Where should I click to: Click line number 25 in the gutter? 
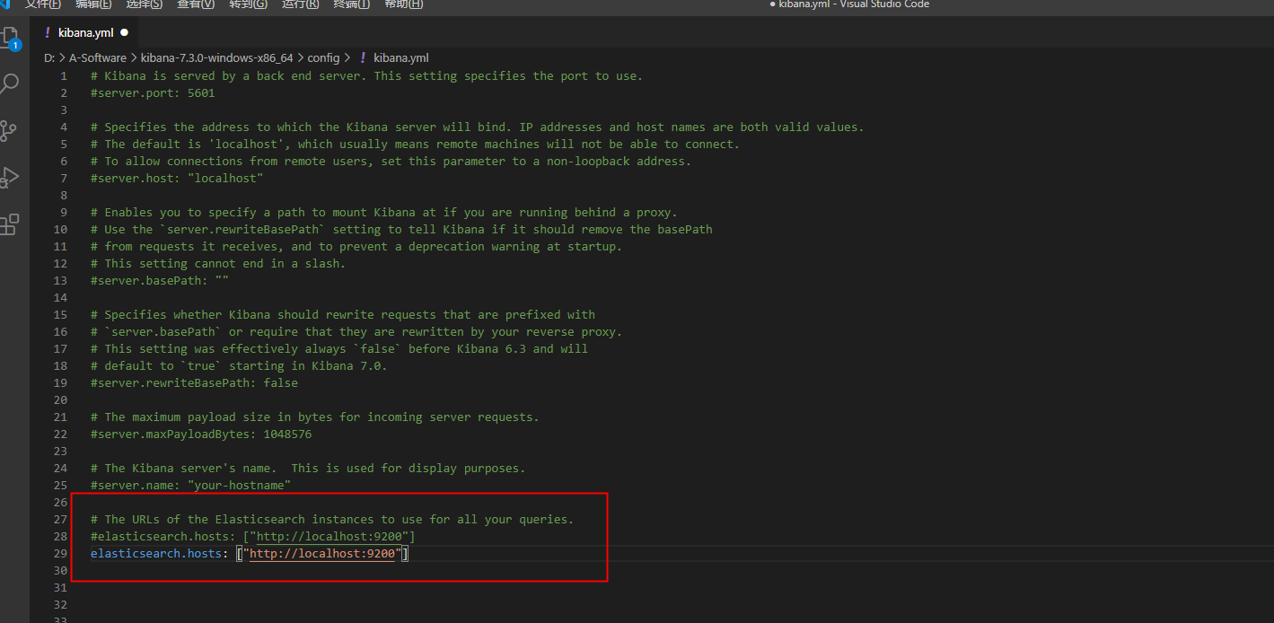coord(60,486)
